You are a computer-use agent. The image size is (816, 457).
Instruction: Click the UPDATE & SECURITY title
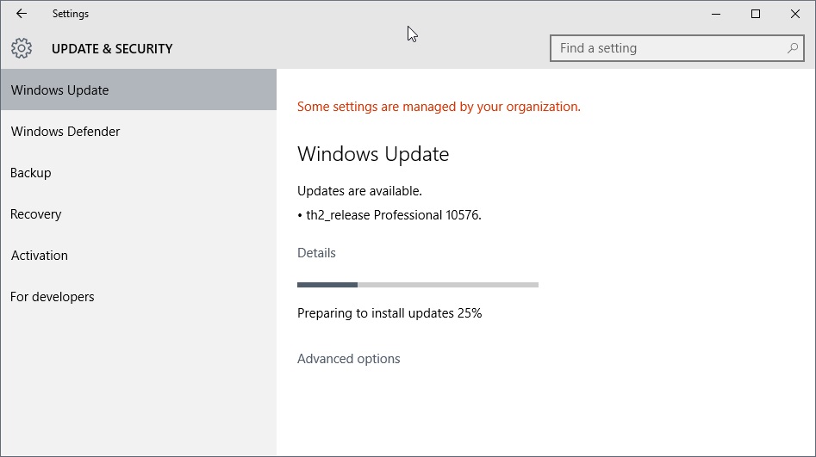[x=112, y=49]
